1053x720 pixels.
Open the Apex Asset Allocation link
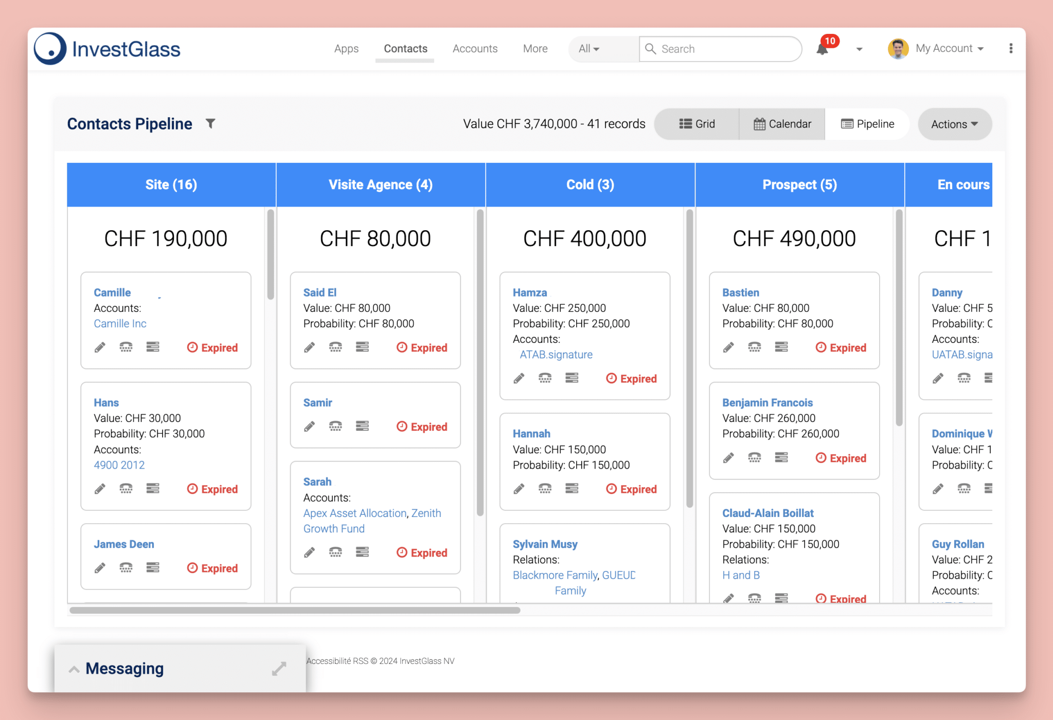[354, 513]
